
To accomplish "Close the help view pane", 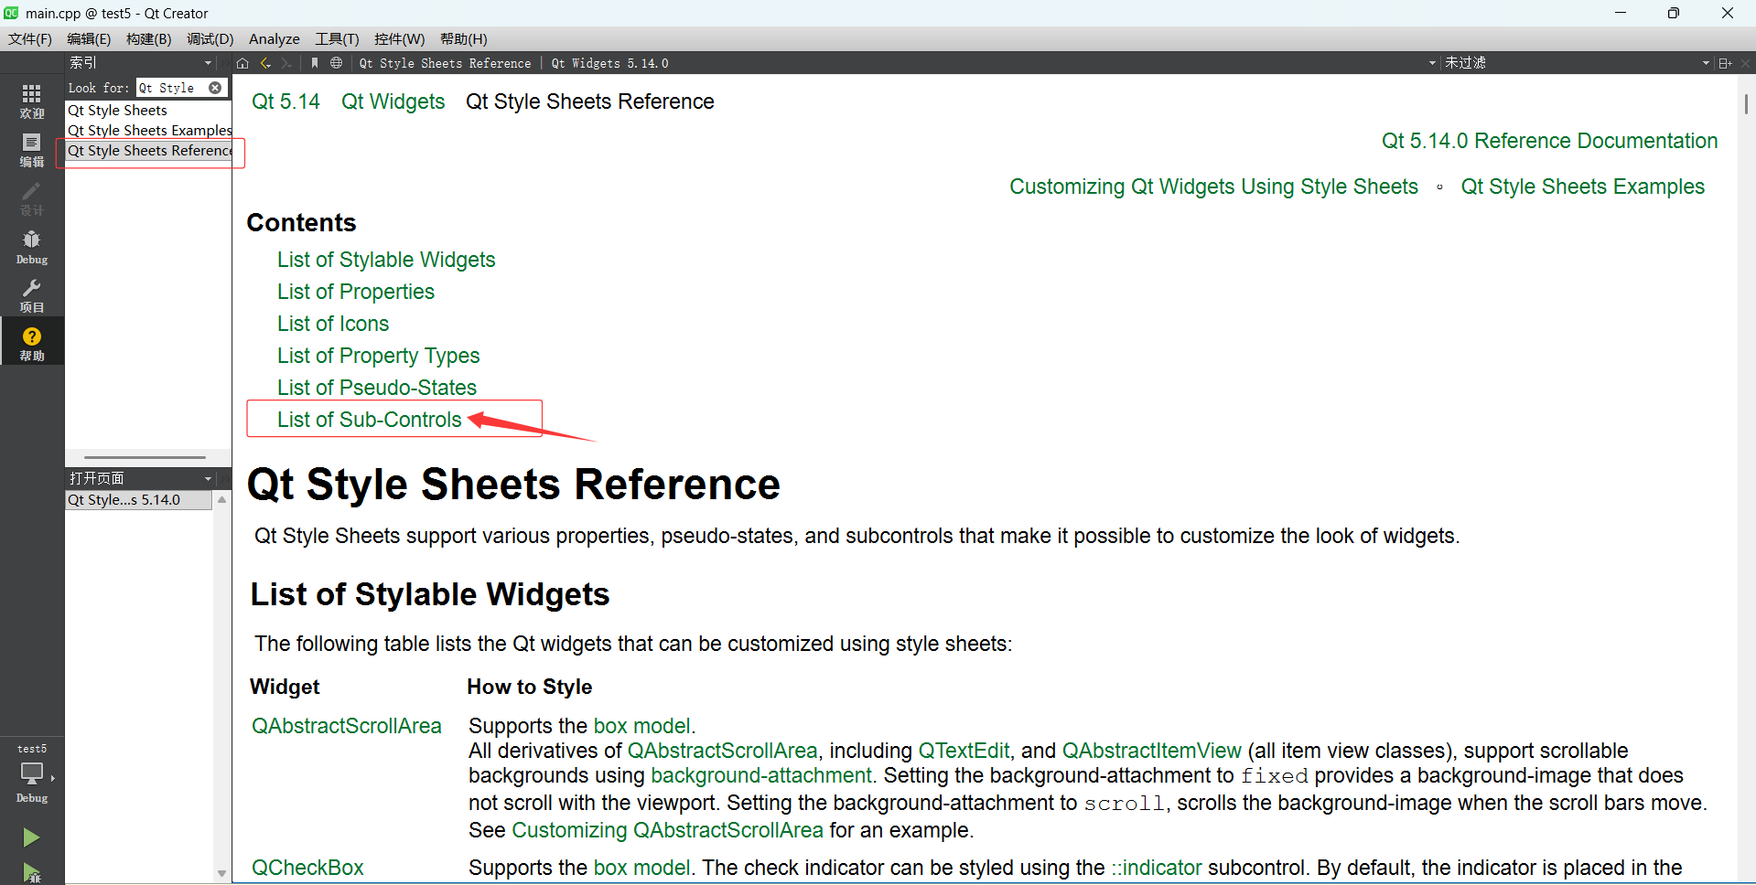I will tap(1745, 63).
